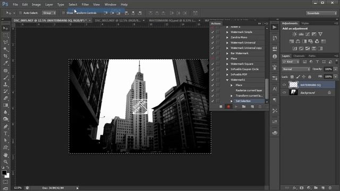Open the File menu
Image resolution: width=340 pixels, height=191 pixels.
tap(15, 4)
